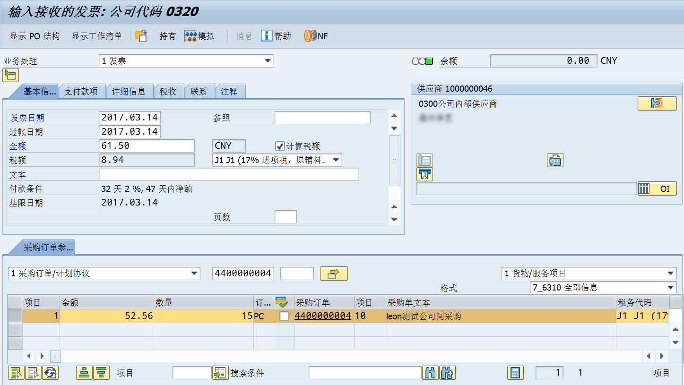Click the calculator icon at the bottom right
This screenshot has width=684, height=385.
(x=515, y=373)
